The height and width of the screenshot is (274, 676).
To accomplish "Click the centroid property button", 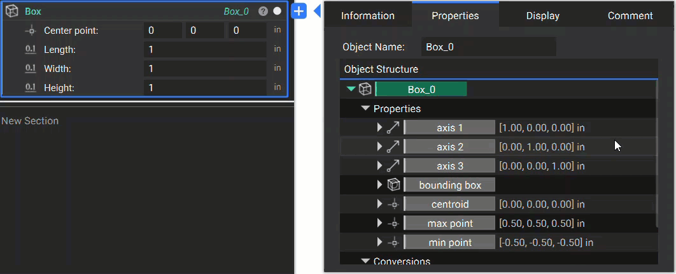I will point(449,204).
